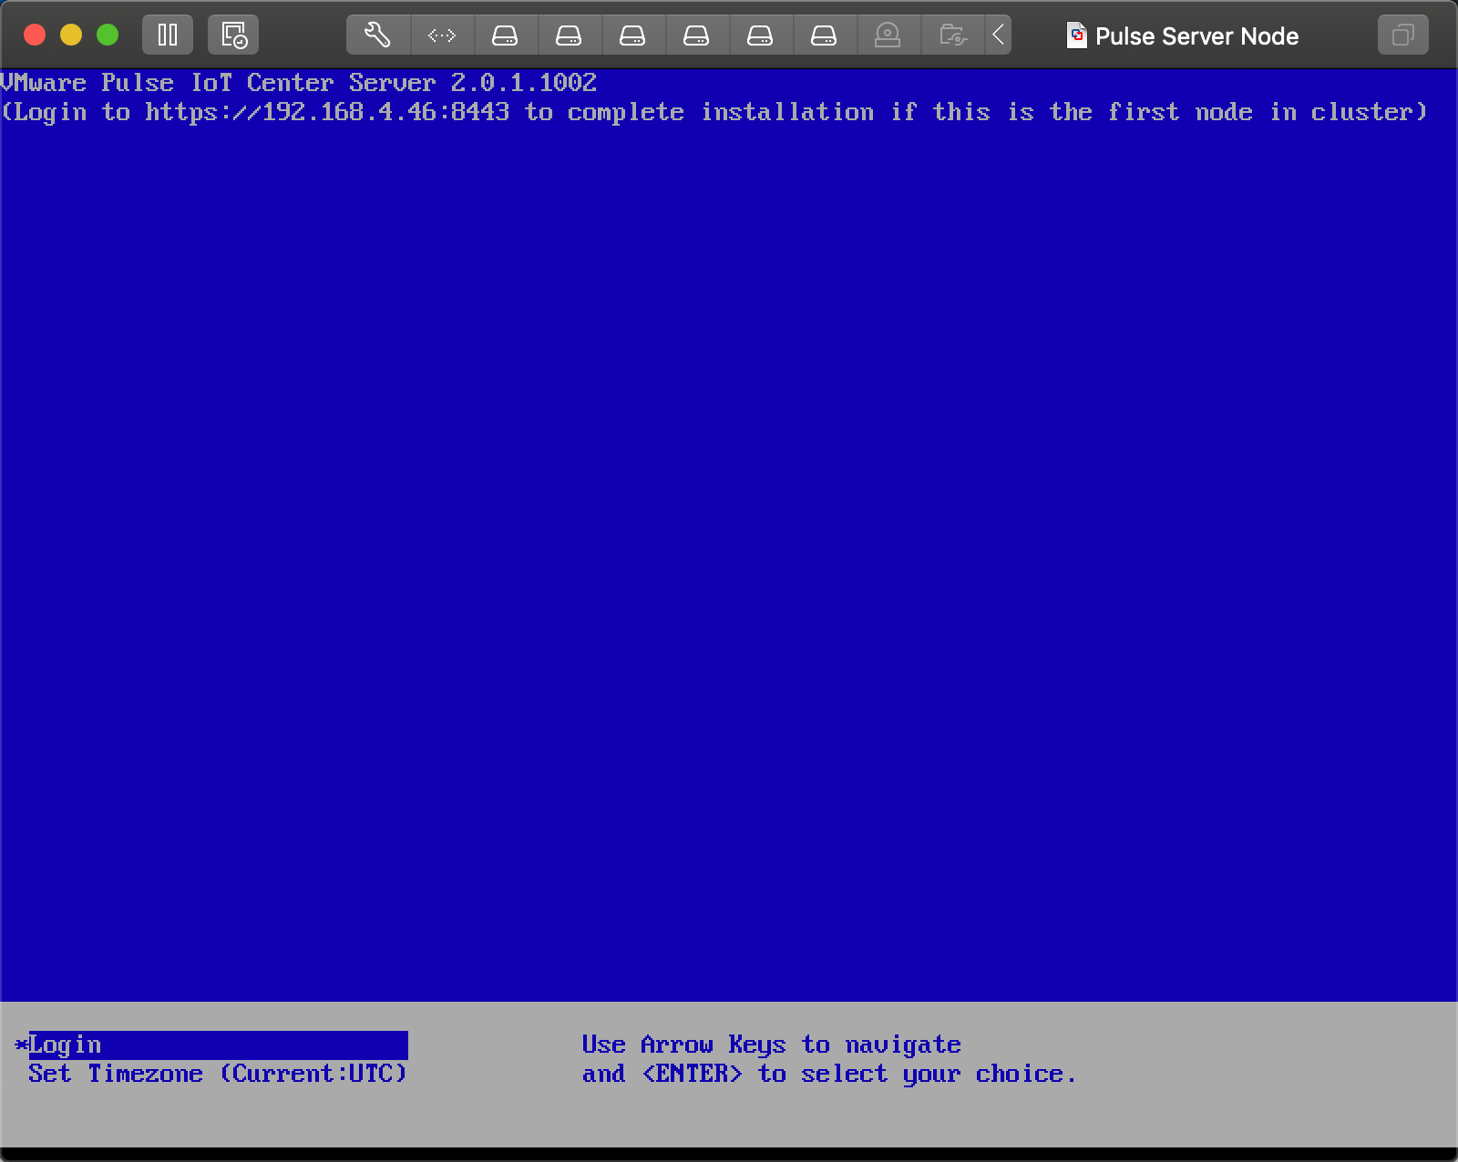
Task: Click the Pulse Server Node document icon
Action: (x=1076, y=36)
